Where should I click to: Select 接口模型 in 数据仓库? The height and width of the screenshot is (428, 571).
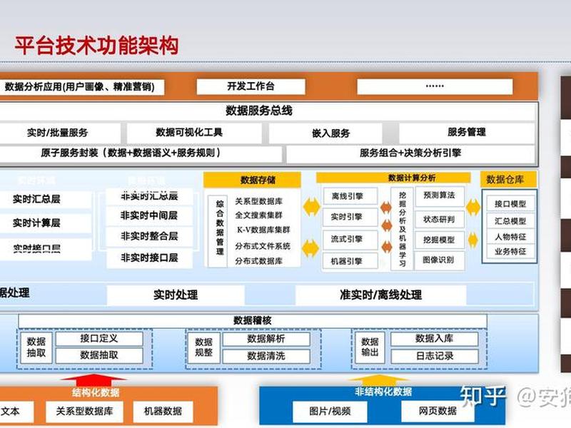pyautogui.click(x=510, y=204)
